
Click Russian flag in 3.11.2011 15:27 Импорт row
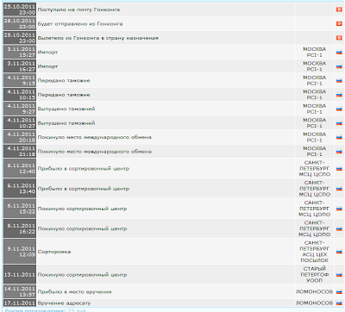pyautogui.click(x=339, y=53)
